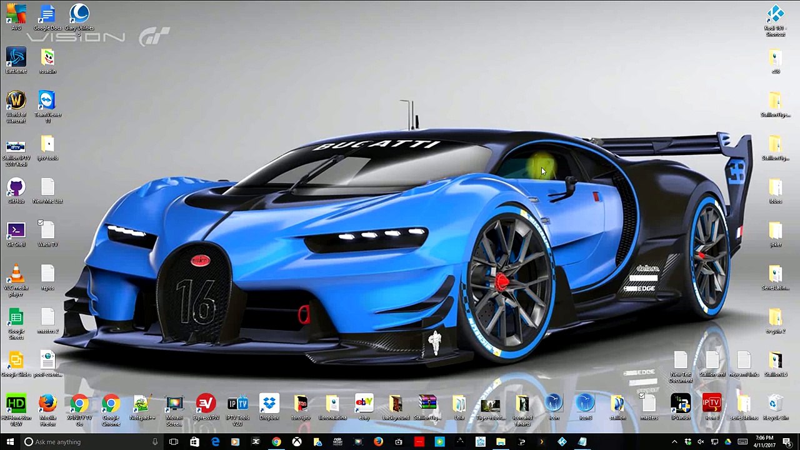Select the XFINITY TV Go shortcut
The image size is (800, 450).
79,410
